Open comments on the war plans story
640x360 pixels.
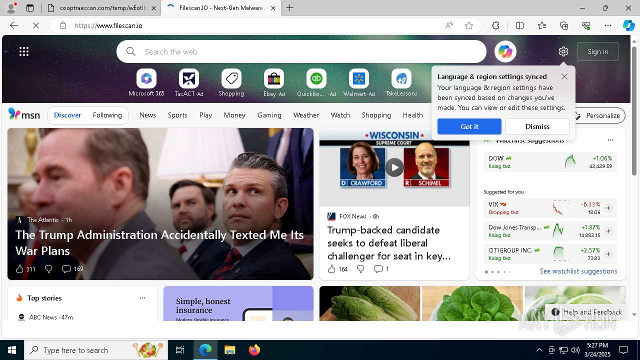coord(72,269)
